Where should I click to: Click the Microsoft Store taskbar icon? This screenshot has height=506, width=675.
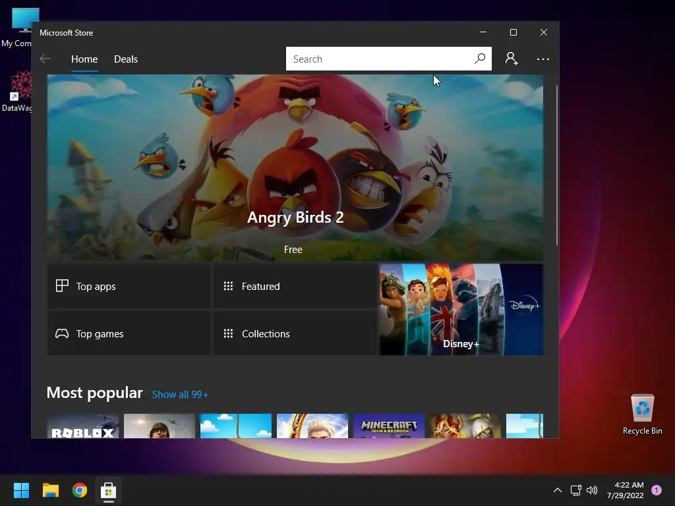pos(109,490)
